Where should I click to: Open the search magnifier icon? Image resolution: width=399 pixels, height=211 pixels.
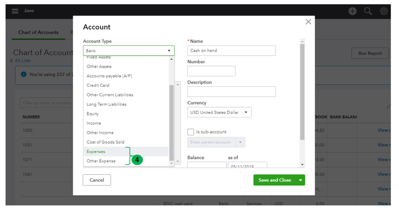tap(368, 11)
